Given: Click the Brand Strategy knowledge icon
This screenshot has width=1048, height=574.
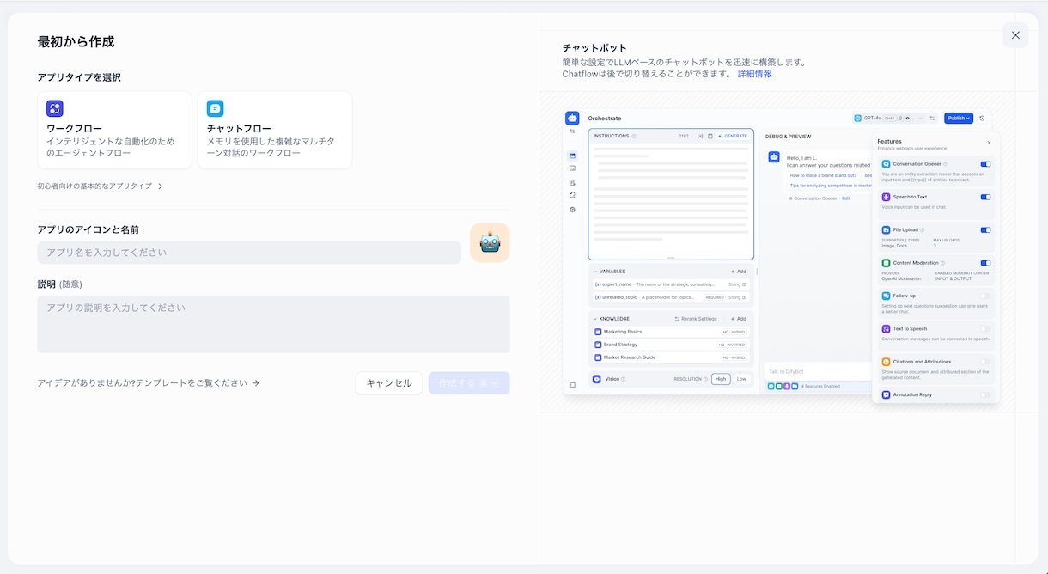Looking at the screenshot, I should pos(598,345).
